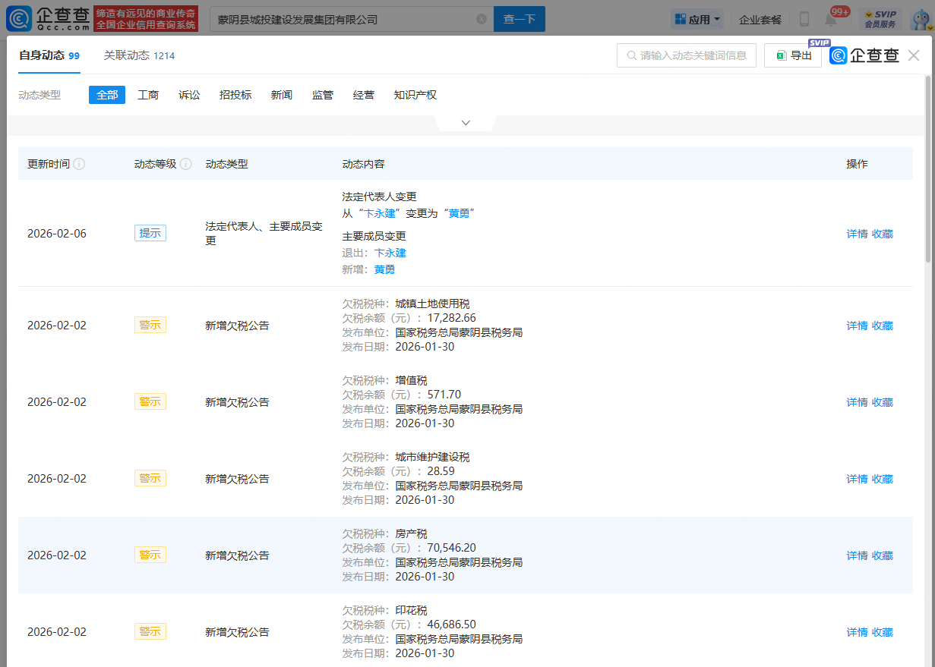Open 详情 for the 房产税 tax notice
This screenshot has width=935, height=667.
857,555
